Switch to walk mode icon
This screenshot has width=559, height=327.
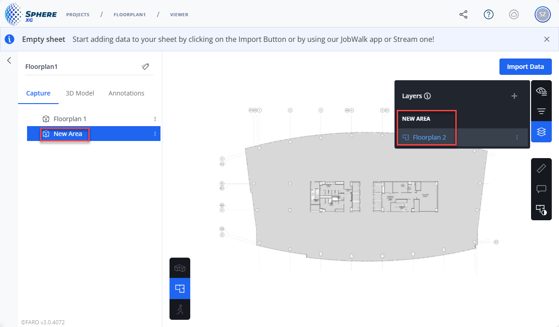pyautogui.click(x=180, y=309)
